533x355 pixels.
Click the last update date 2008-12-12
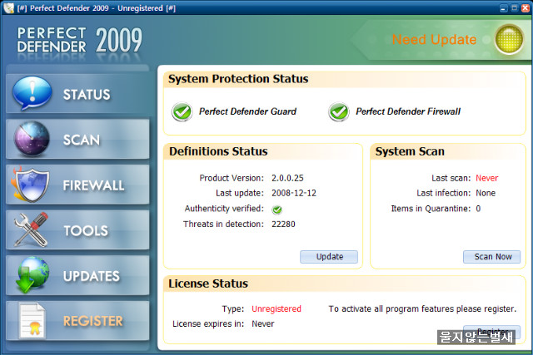[x=294, y=193]
